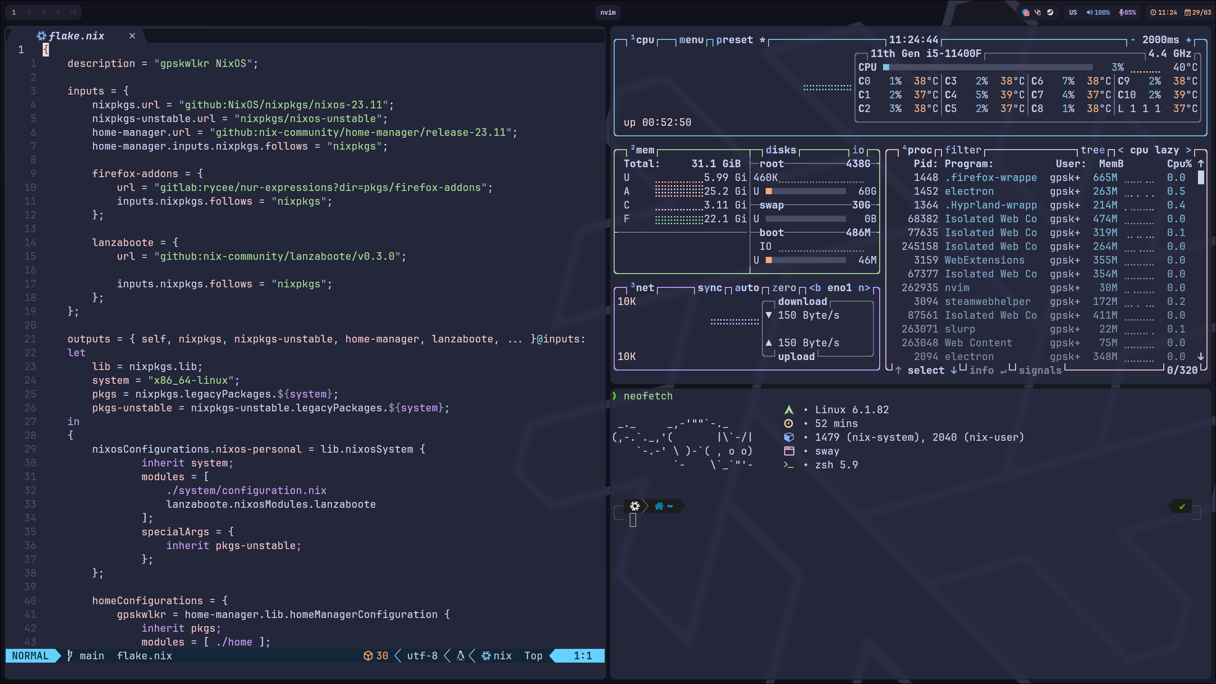Image resolution: width=1216 pixels, height=684 pixels.
Task: Click the calendar date in the bar
Action: click(1197, 12)
